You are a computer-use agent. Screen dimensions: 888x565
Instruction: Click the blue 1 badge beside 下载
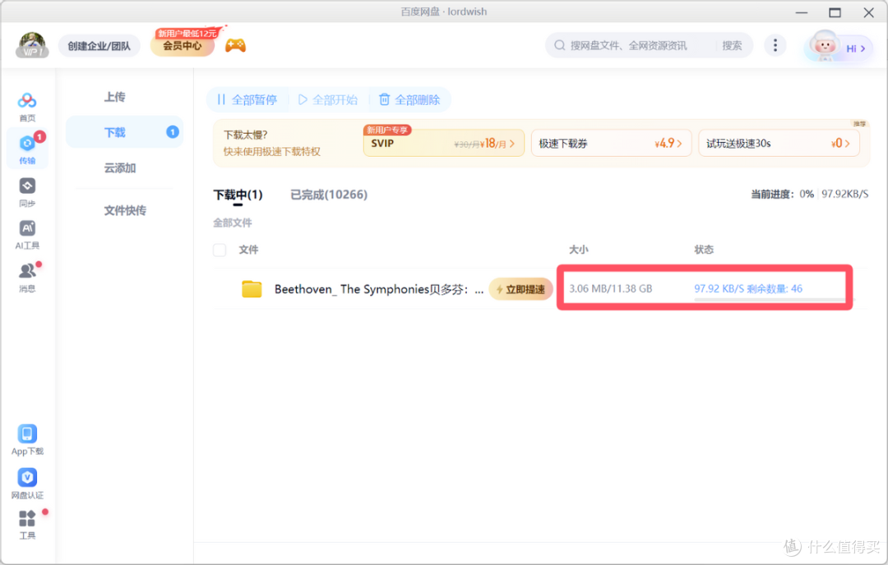click(173, 131)
